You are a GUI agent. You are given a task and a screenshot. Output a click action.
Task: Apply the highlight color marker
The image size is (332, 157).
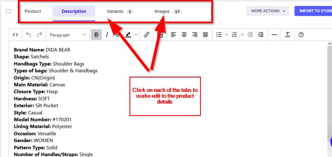[x=128, y=35]
